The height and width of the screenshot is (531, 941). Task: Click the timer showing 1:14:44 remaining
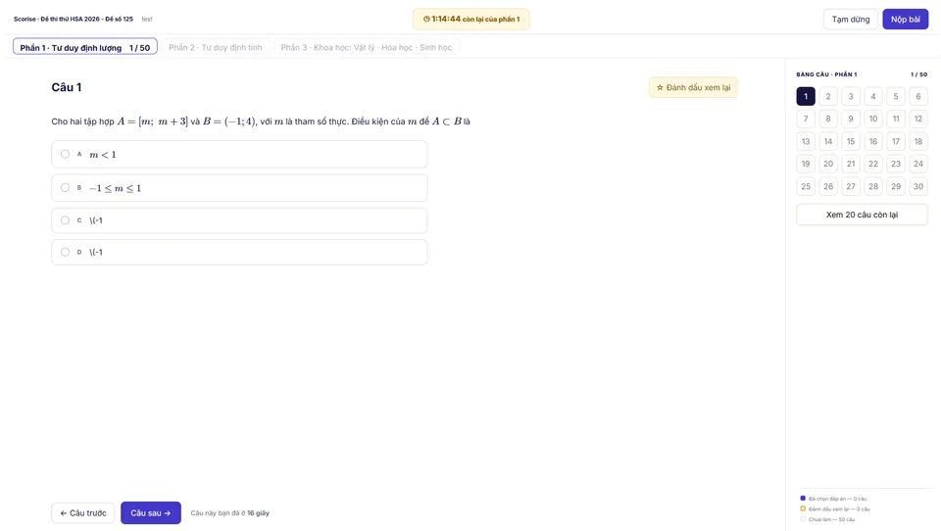click(471, 20)
